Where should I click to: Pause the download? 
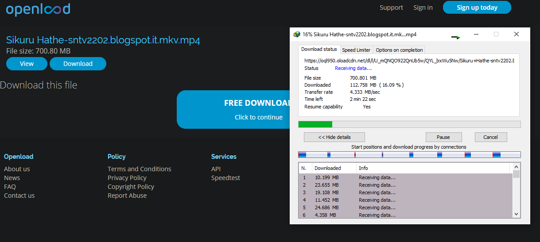[443, 137]
